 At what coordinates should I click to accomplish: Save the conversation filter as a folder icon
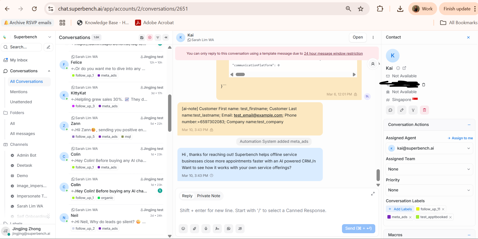142,38
